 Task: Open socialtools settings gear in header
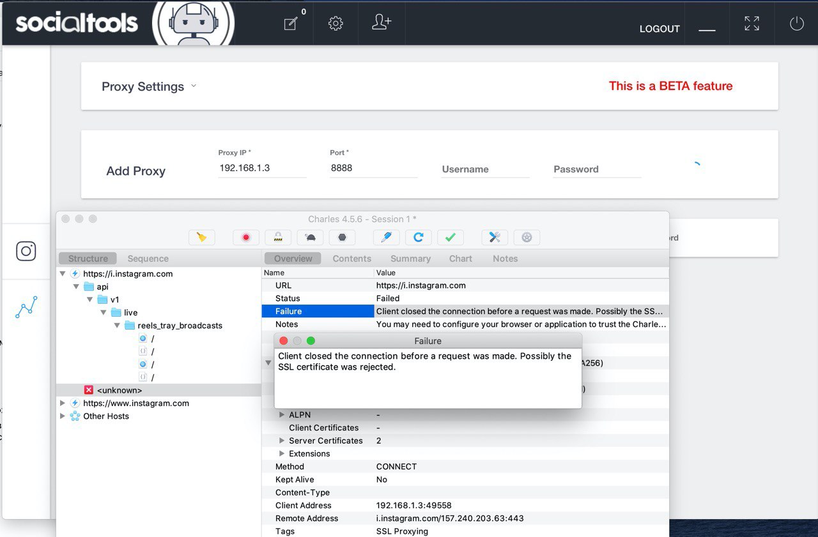point(336,24)
